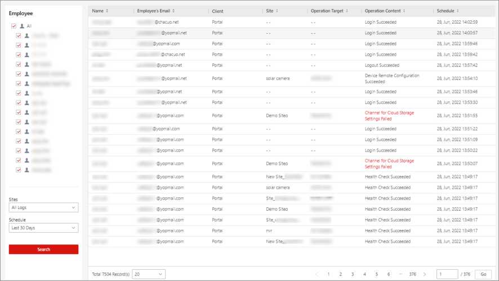
Task: Click the page number input field
Action: (448, 274)
